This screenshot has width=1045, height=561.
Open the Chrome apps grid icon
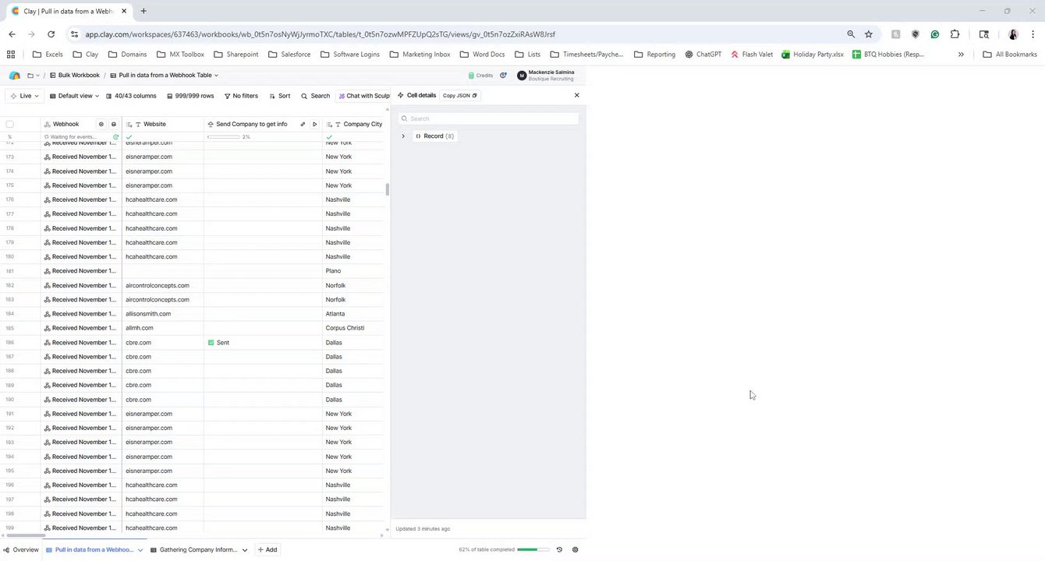click(11, 55)
